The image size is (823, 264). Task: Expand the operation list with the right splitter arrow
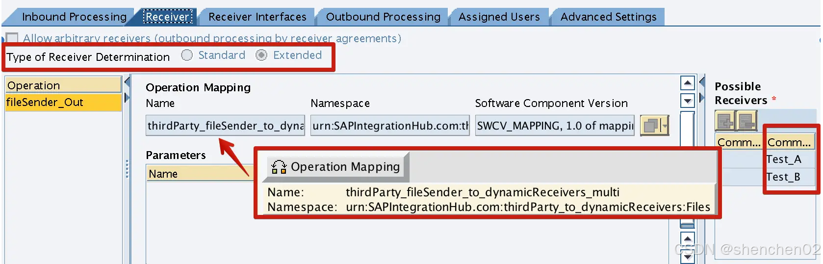(x=127, y=97)
